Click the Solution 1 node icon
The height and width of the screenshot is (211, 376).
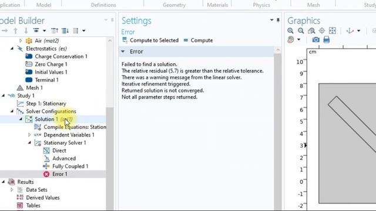point(29,119)
